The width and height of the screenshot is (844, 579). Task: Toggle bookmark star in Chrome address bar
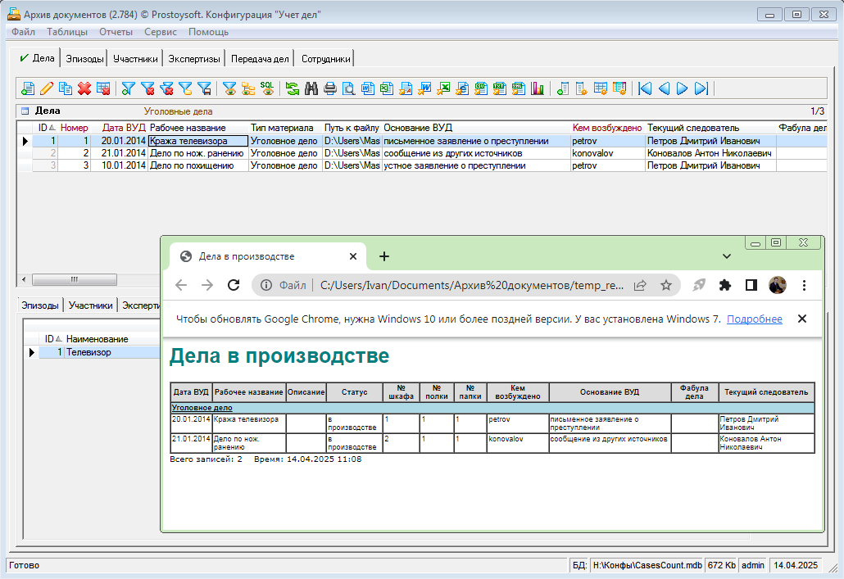point(666,285)
